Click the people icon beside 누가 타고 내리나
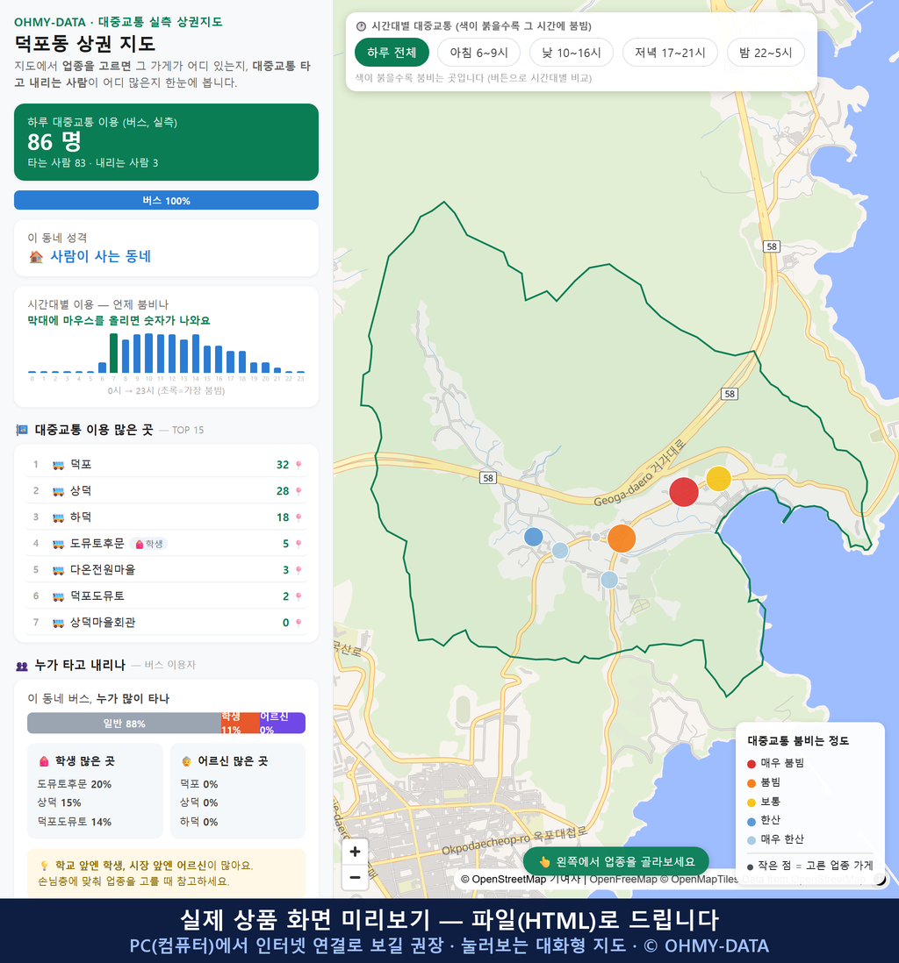The width and height of the screenshot is (899, 963). coord(22,666)
